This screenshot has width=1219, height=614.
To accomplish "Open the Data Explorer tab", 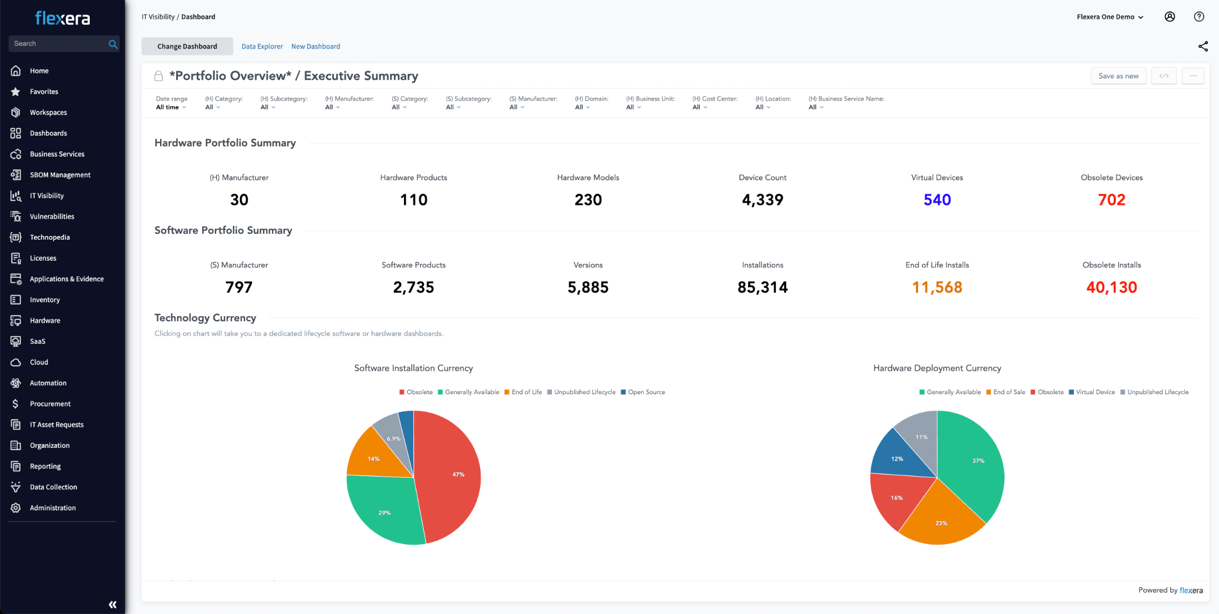I will click(x=262, y=47).
